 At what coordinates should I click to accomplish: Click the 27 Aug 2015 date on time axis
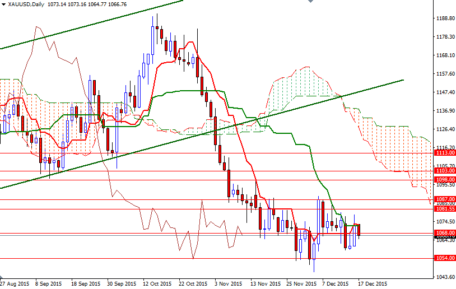[x=15, y=284]
